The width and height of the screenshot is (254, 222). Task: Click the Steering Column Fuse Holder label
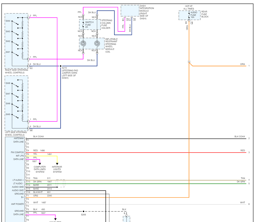click(107, 24)
